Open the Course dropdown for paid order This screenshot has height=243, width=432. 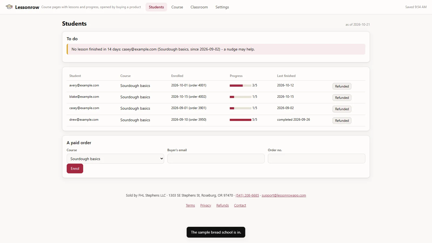click(115, 159)
